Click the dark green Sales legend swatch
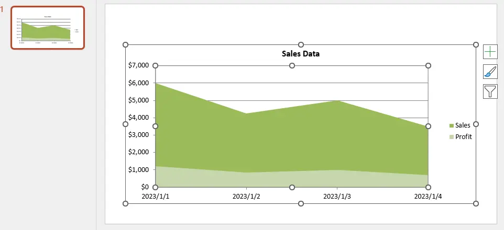The width and height of the screenshot is (504, 230). (452, 126)
